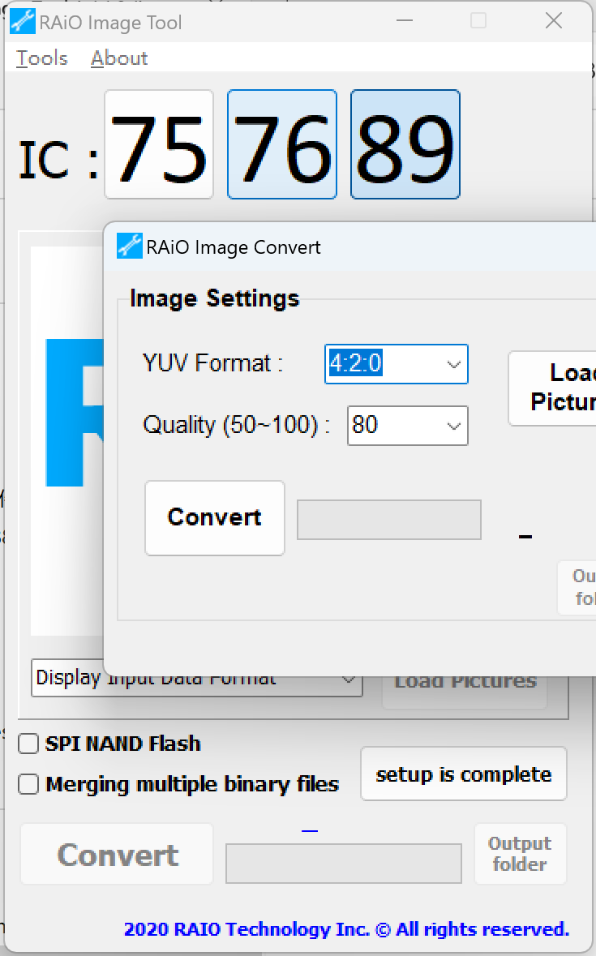
Task: Open the About menu
Action: (x=119, y=58)
